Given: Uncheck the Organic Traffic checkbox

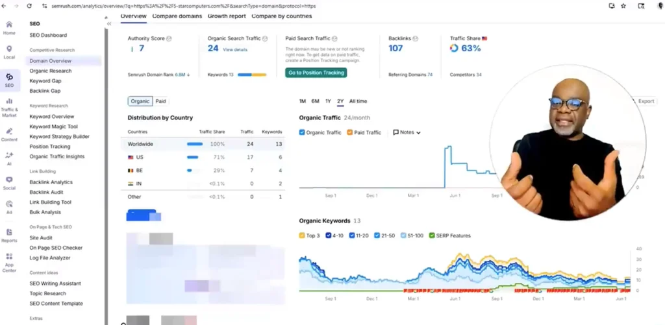Looking at the screenshot, I should 302,132.
